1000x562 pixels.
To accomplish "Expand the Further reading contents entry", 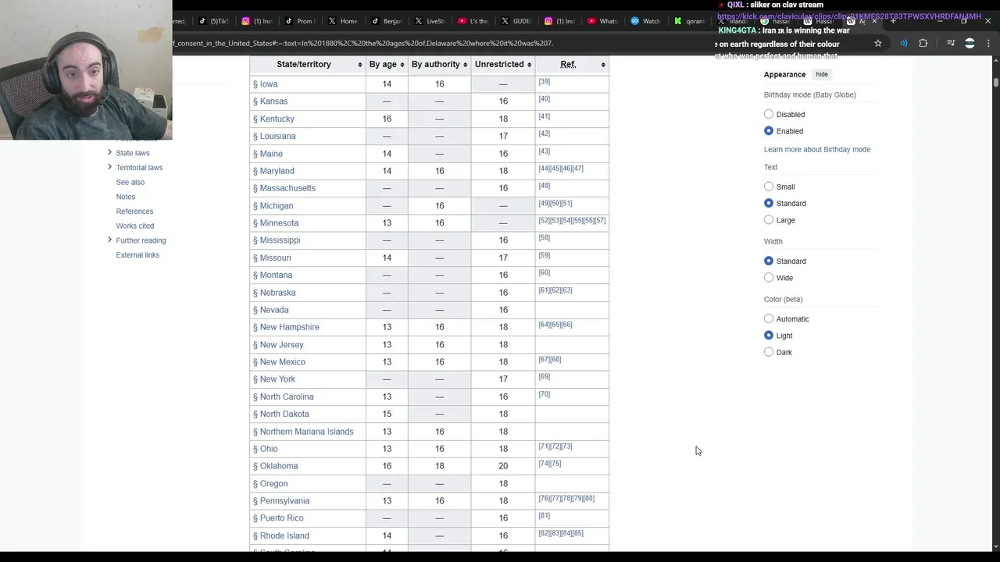I will pyautogui.click(x=109, y=240).
